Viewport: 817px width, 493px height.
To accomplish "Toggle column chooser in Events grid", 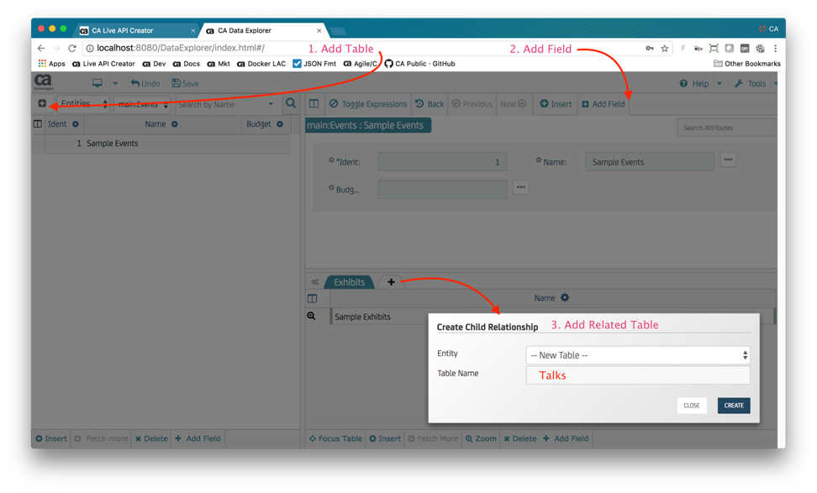I will [x=38, y=124].
